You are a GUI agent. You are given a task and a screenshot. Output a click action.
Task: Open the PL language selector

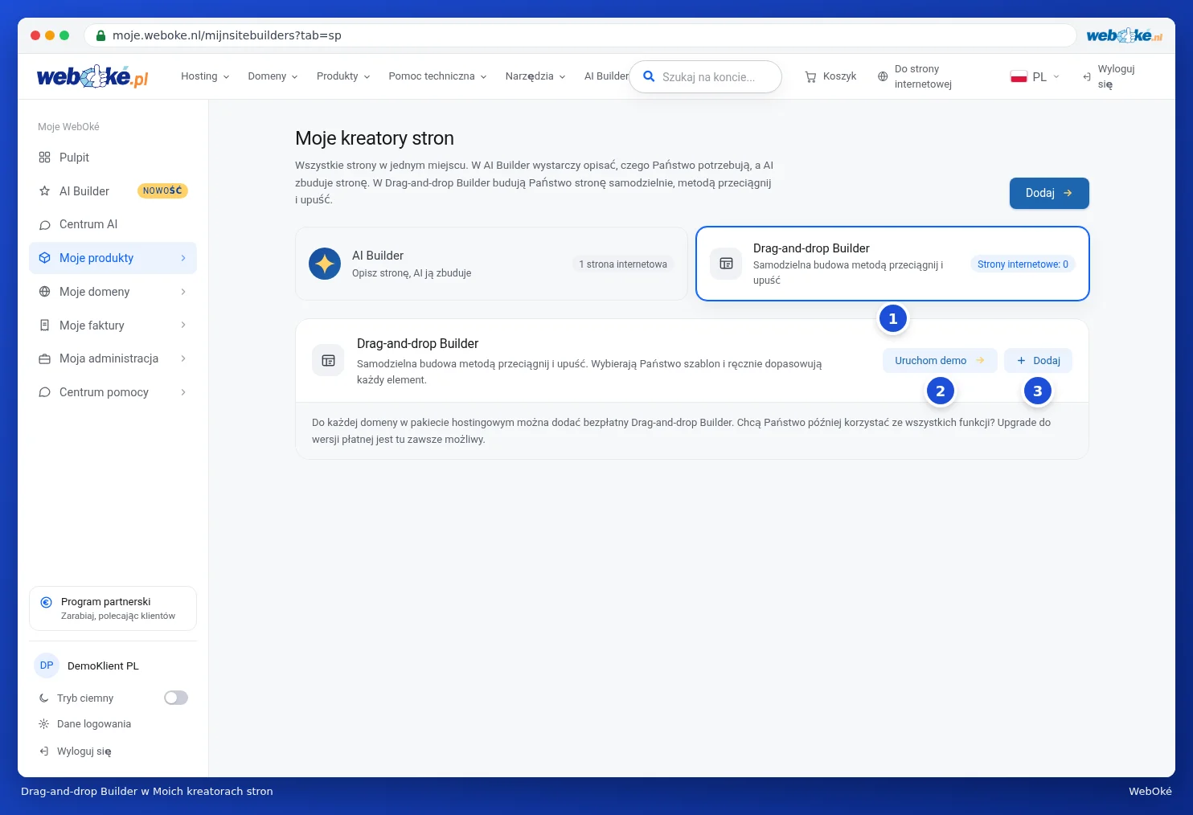tap(1035, 77)
